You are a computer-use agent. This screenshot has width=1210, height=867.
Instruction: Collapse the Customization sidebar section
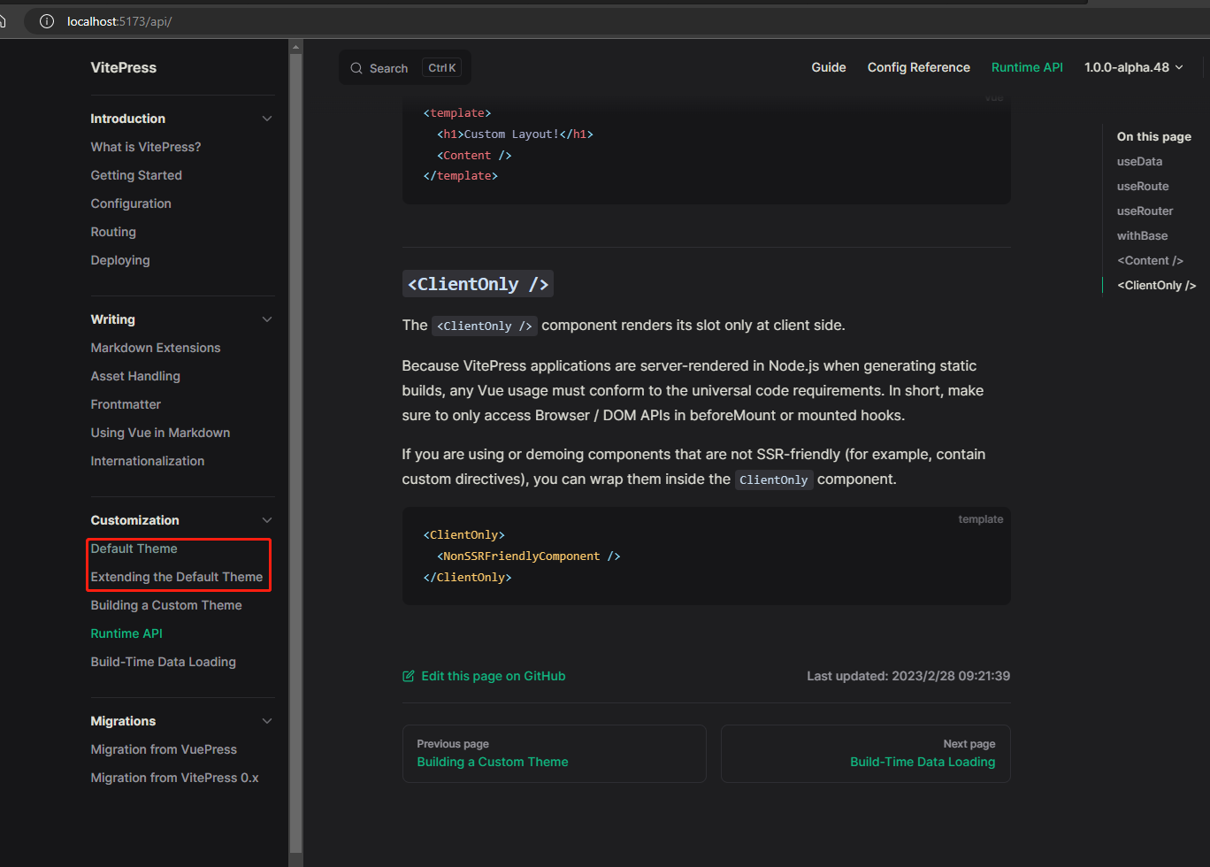click(267, 519)
